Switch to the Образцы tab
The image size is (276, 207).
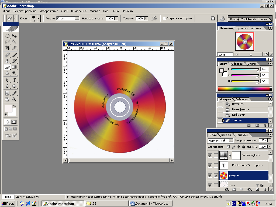tap(237, 64)
